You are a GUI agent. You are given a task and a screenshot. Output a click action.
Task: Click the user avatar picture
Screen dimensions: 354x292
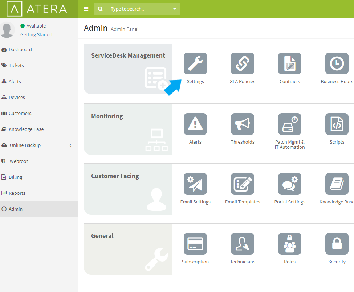pos(7,30)
